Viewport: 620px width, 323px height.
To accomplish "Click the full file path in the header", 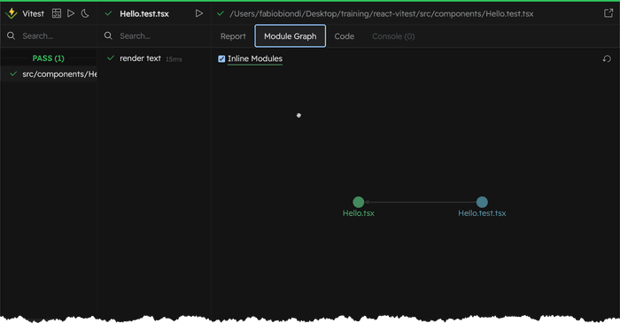I will (381, 14).
